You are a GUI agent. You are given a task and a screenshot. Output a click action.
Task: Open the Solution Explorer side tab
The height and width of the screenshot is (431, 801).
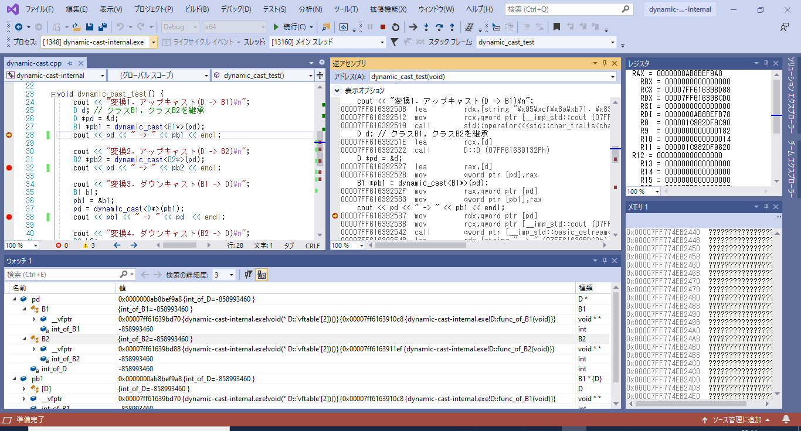tap(791, 94)
